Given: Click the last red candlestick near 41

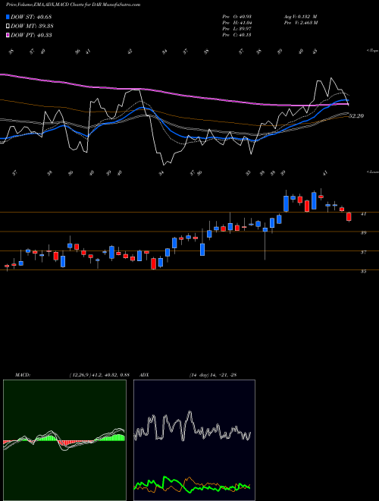Looking at the screenshot, I should (349, 216).
